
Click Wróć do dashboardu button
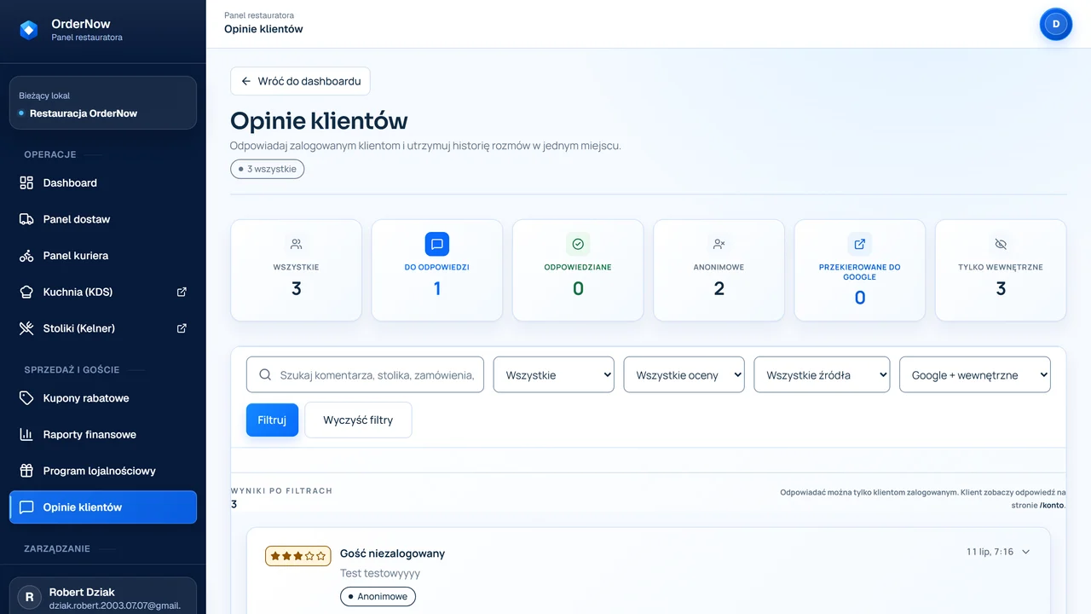point(300,81)
